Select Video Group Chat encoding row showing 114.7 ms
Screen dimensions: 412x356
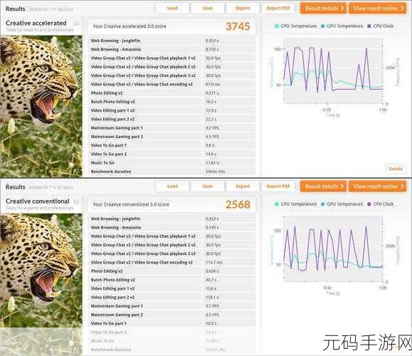172,262
